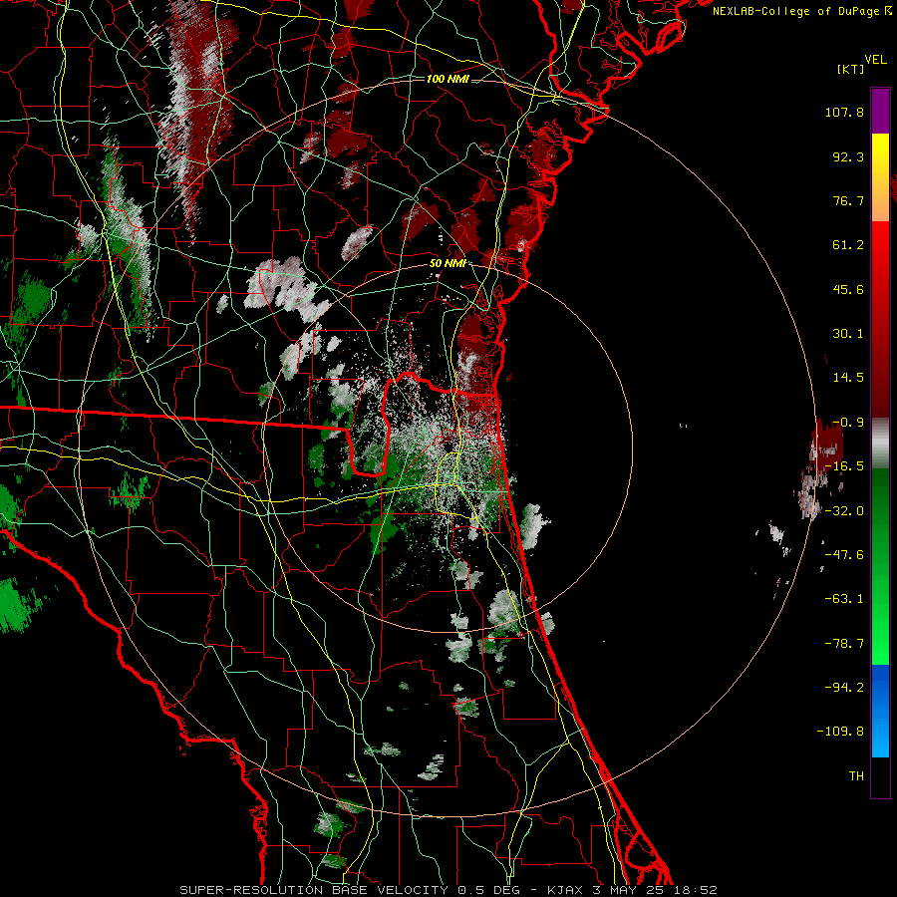Select the 107.8 scale value
Image resolution: width=897 pixels, height=897 pixels.
coord(844,112)
